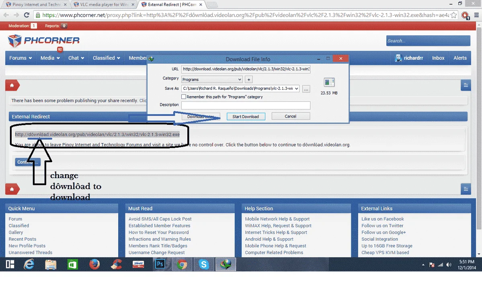The width and height of the screenshot is (482, 282).
Task: Open Inbox in the navigation bar
Action: click(x=438, y=58)
